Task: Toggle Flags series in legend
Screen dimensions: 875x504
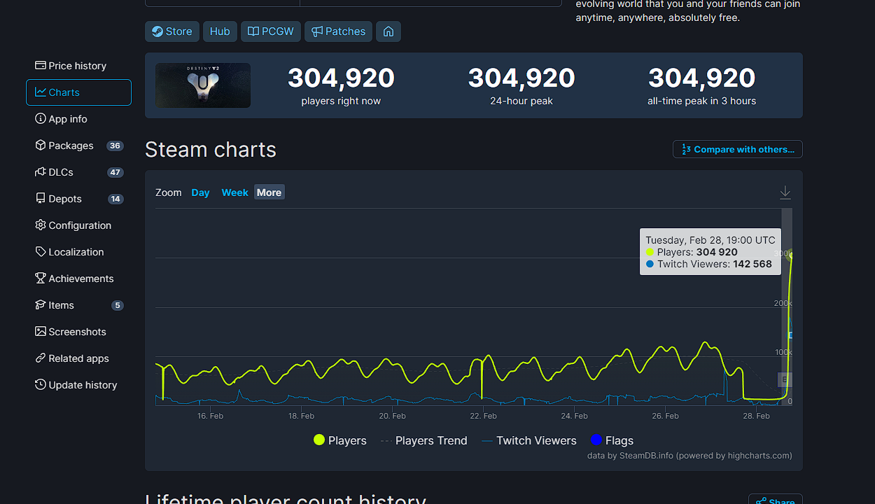Action: tap(612, 440)
